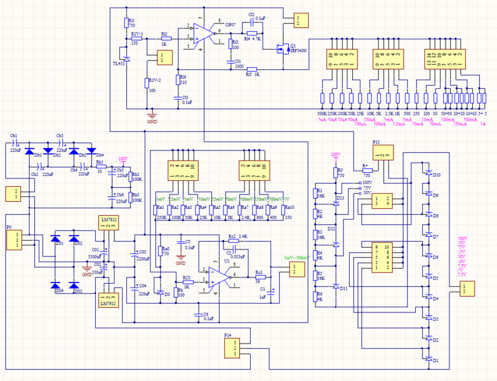Click the GND symbol below C13

click(152, 116)
